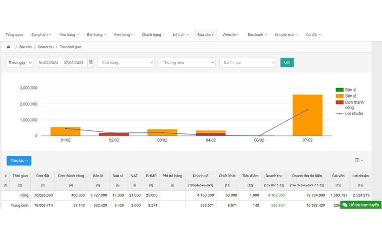This screenshot has height=238, width=382.
Task: Open the Theo ngày period dropdown
Action: (20, 63)
